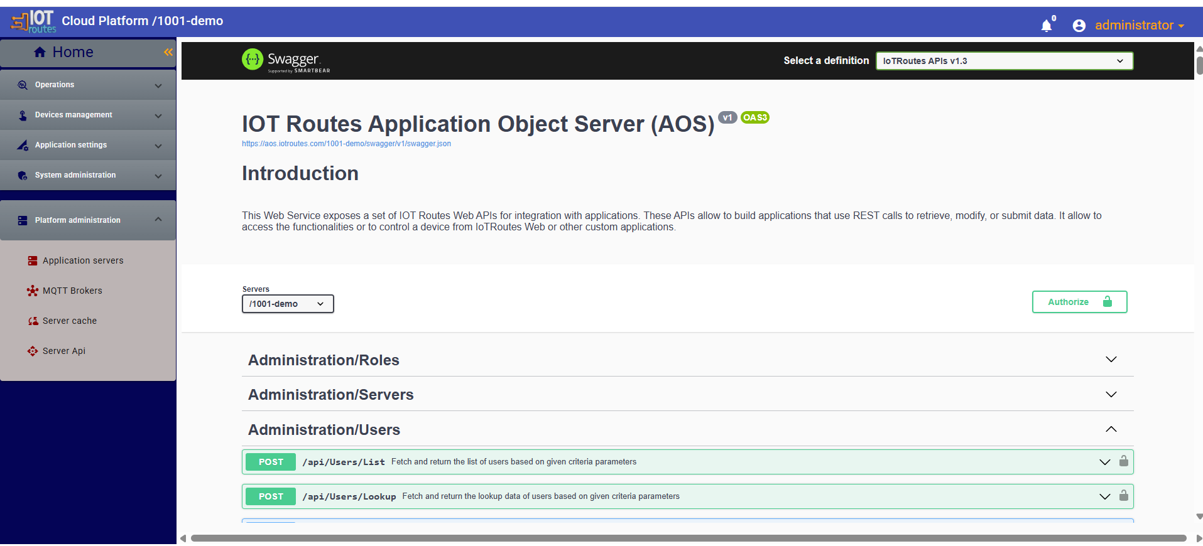This screenshot has width=1203, height=546.
Task: Click the Server cache icon
Action: click(33, 321)
